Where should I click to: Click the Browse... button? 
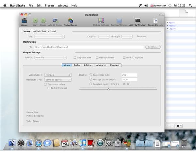[153, 47]
